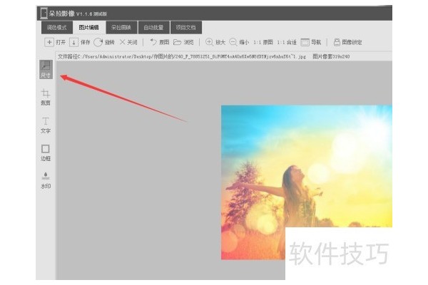
Task: Zoom out with the 缩小 icon
Action: click(233, 42)
